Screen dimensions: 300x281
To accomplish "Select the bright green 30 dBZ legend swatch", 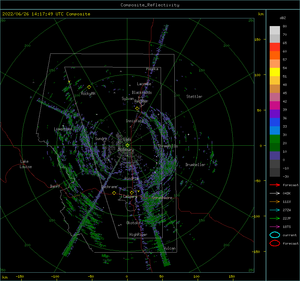I will coord(275,139).
